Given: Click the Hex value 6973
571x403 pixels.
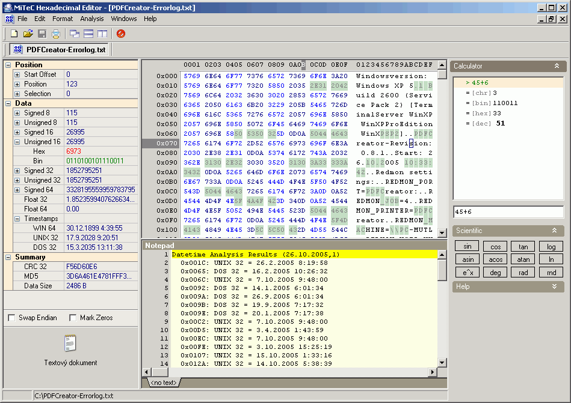Looking at the screenshot, I should [73, 151].
